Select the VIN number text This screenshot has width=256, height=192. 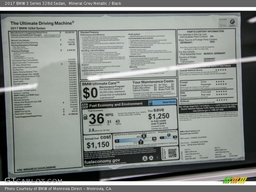36,169
